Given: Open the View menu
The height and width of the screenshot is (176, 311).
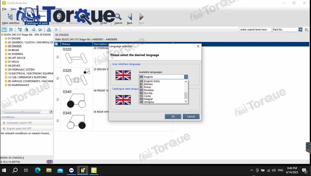Looking at the screenshot, I should pos(13,9).
